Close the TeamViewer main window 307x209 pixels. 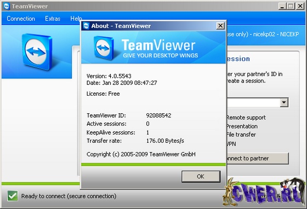point(300,6)
